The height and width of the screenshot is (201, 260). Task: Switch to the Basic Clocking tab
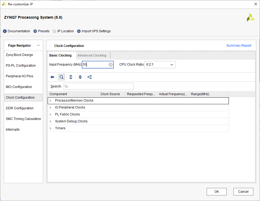(60, 55)
